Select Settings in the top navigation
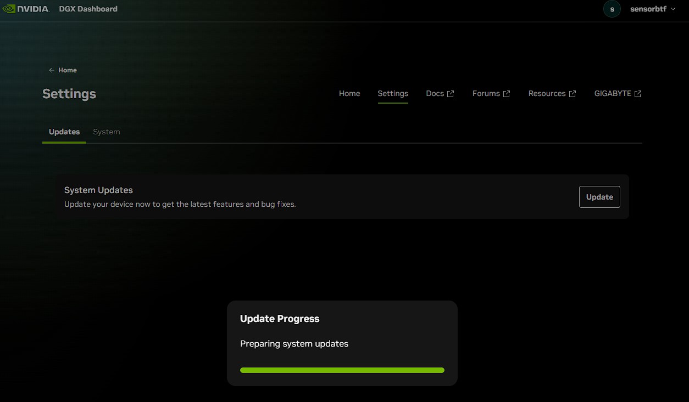689x402 pixels. (x=393, y=94)
